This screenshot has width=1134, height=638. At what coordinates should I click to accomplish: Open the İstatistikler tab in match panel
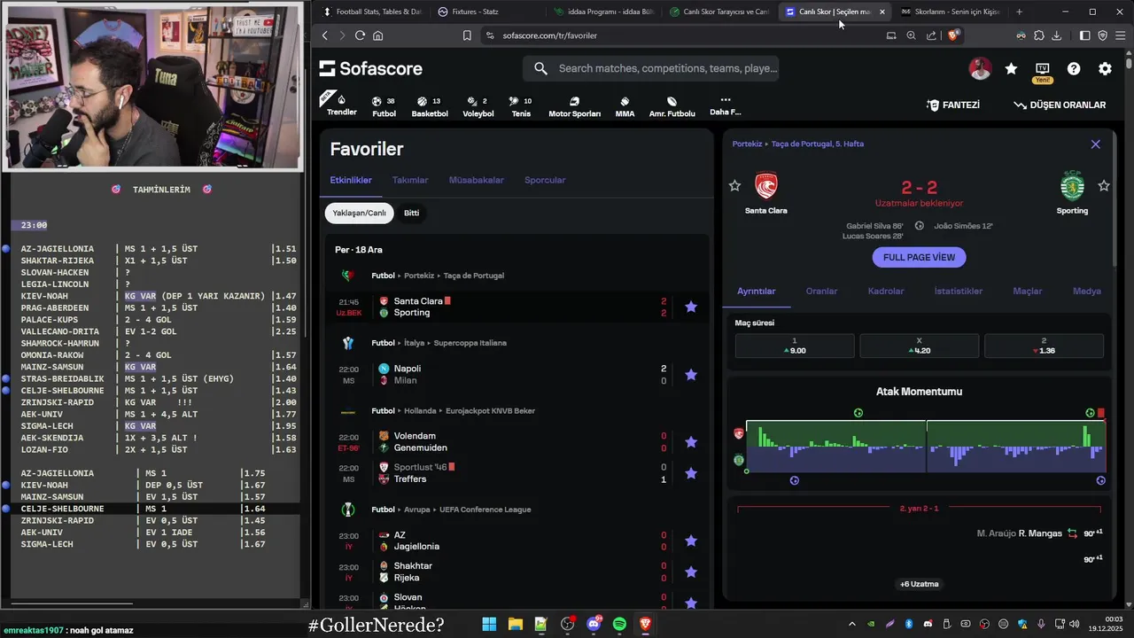pos(959,291)
